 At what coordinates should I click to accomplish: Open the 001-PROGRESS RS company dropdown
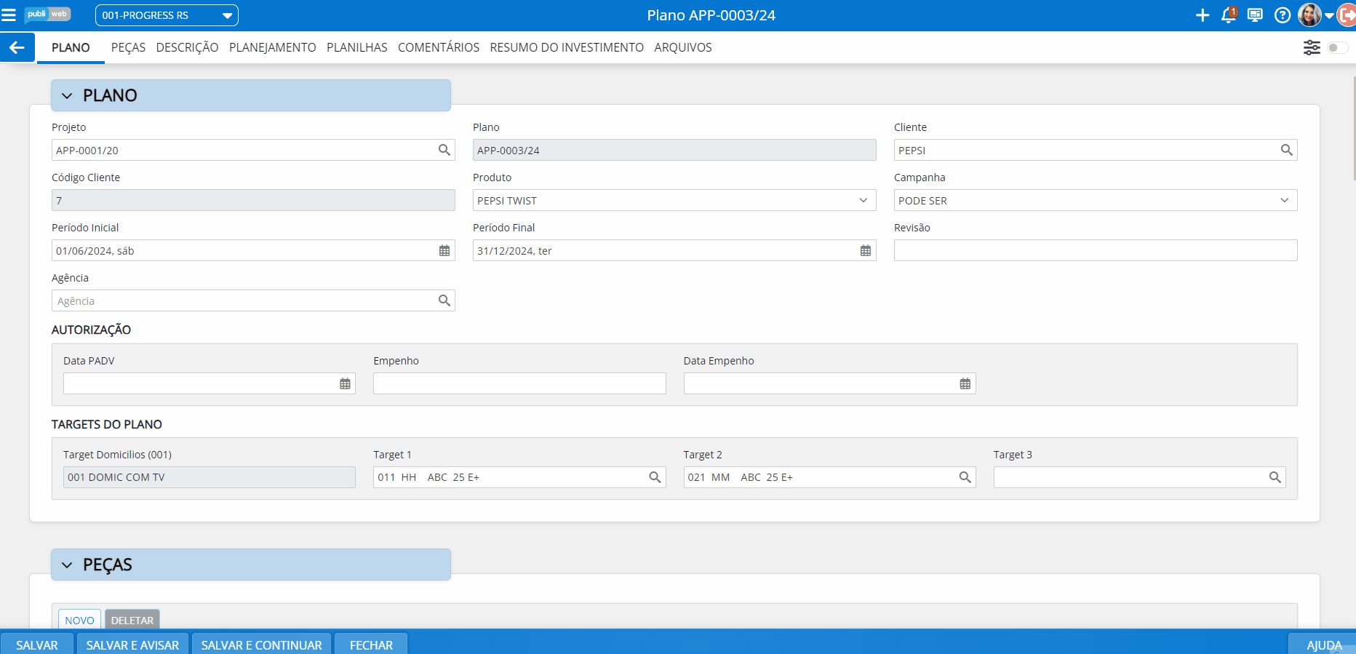pyautogui.click(x=167, y=15)
